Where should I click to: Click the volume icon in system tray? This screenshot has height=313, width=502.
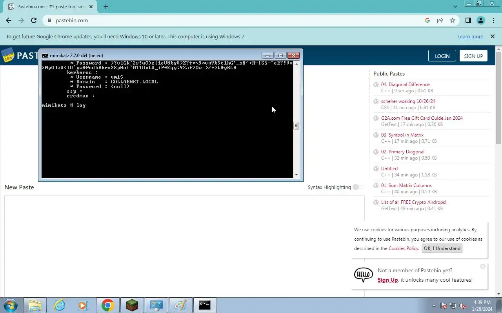pos(462,306)
